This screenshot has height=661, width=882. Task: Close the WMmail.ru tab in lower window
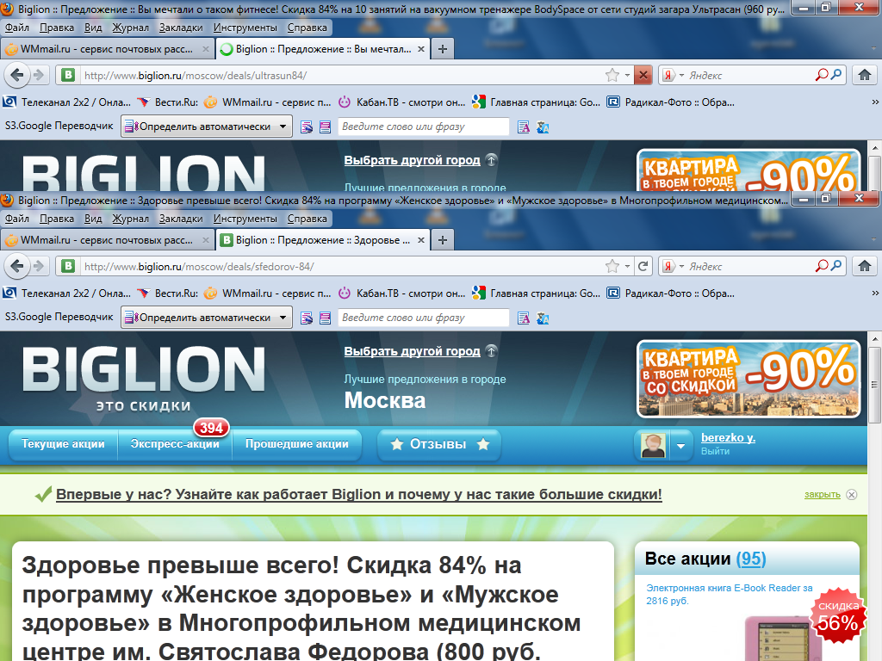[x=206, y=240]
